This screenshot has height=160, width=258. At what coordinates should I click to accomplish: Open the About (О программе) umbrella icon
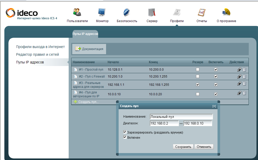pyautogui.click(x=226, y=13)
